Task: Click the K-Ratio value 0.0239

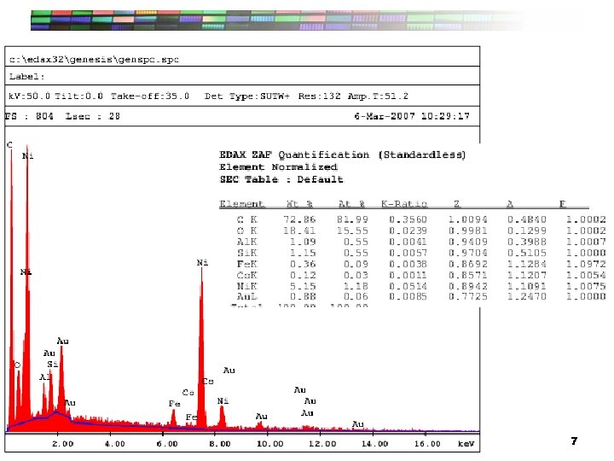Action: (x=408, y=230)
